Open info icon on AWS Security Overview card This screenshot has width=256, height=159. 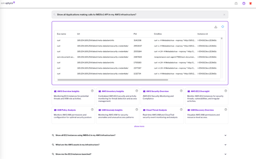pos(181,91)
